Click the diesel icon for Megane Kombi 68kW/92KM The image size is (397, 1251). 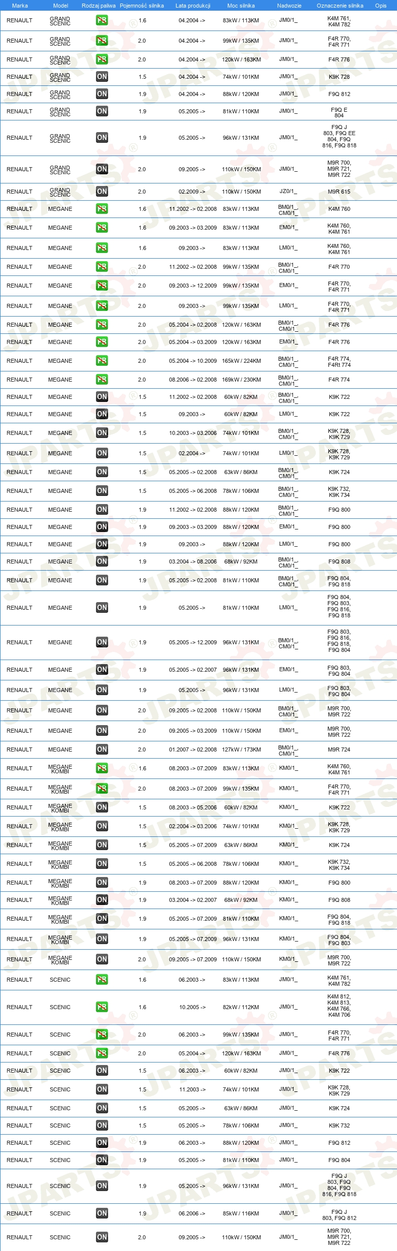[102, 900]
